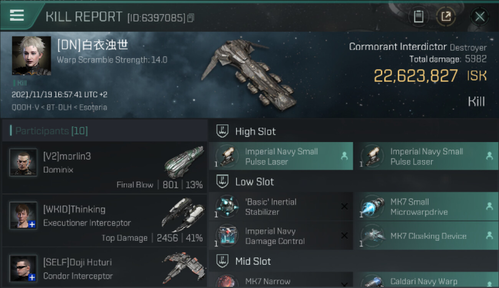
Task: Select Imperial Navy Damage Control module
Action: click(281, 236)
